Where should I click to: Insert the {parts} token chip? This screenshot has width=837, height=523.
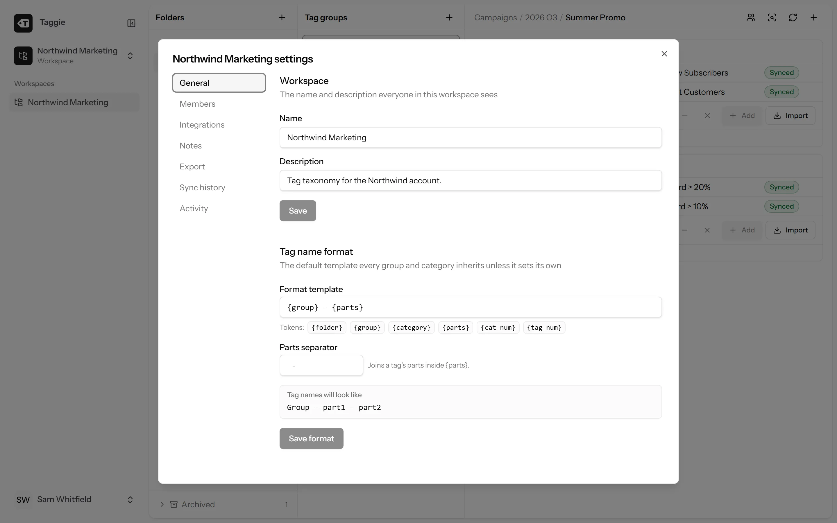[x=455, y=327]
